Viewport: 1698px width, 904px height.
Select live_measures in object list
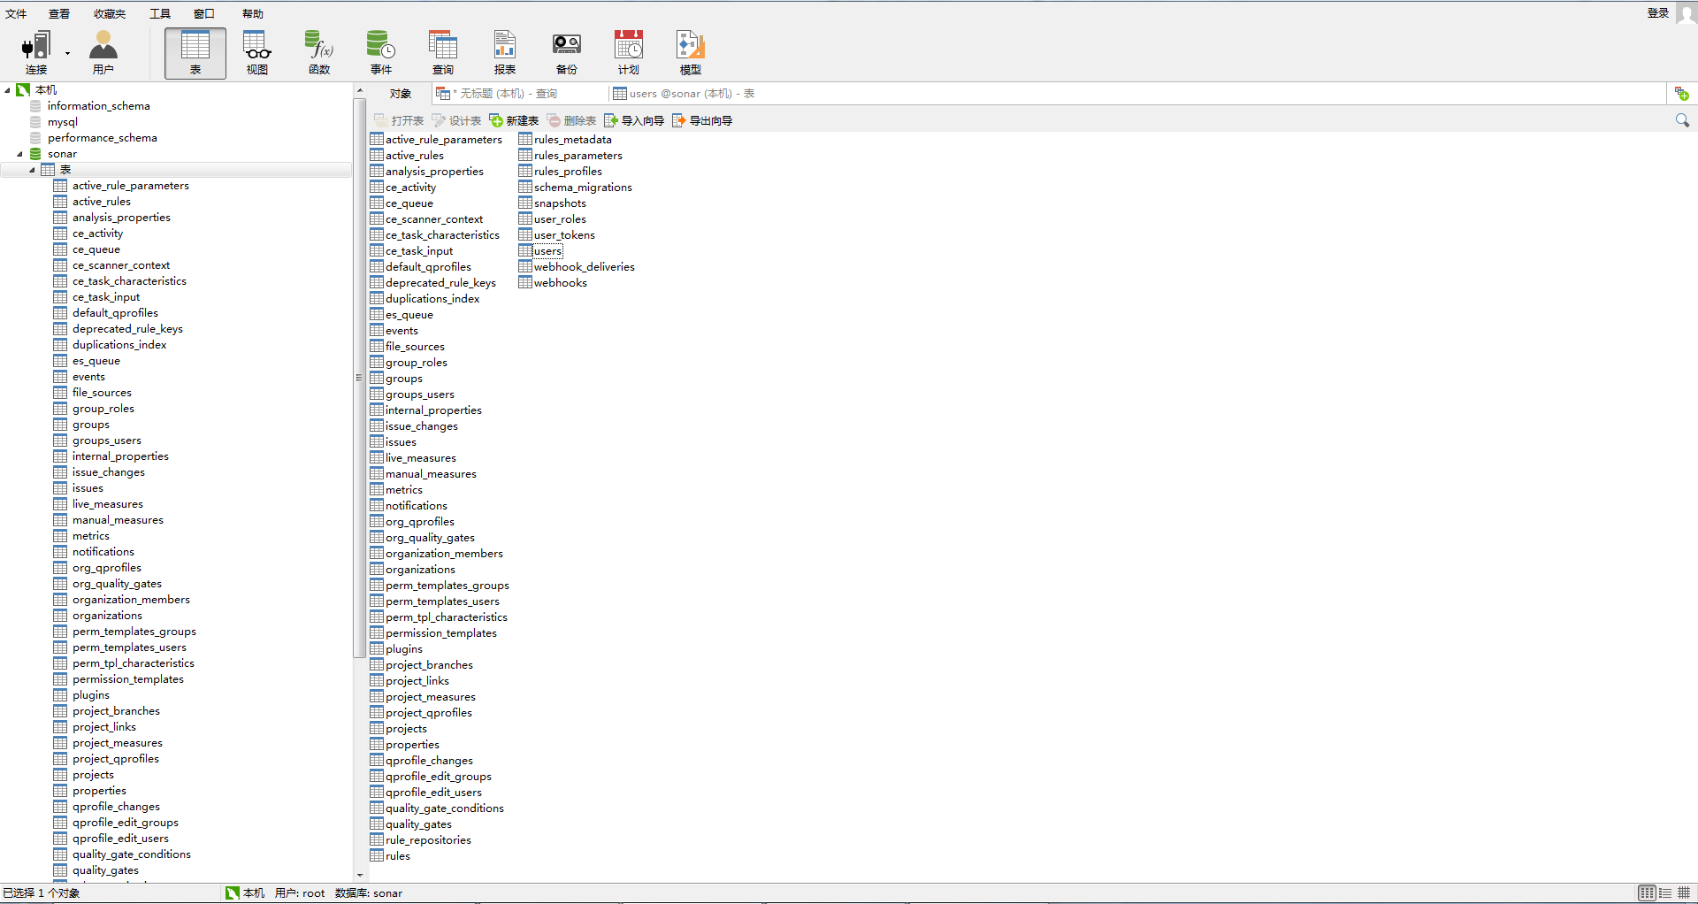tap(420, 458)
